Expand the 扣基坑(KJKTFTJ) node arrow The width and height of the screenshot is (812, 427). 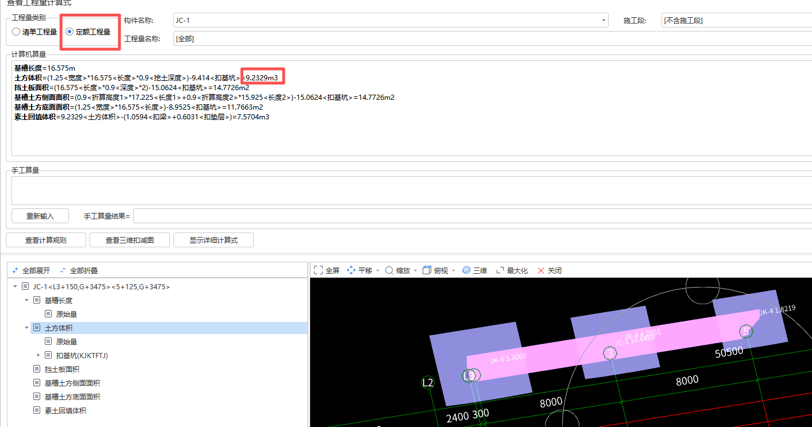pos(38,355)
